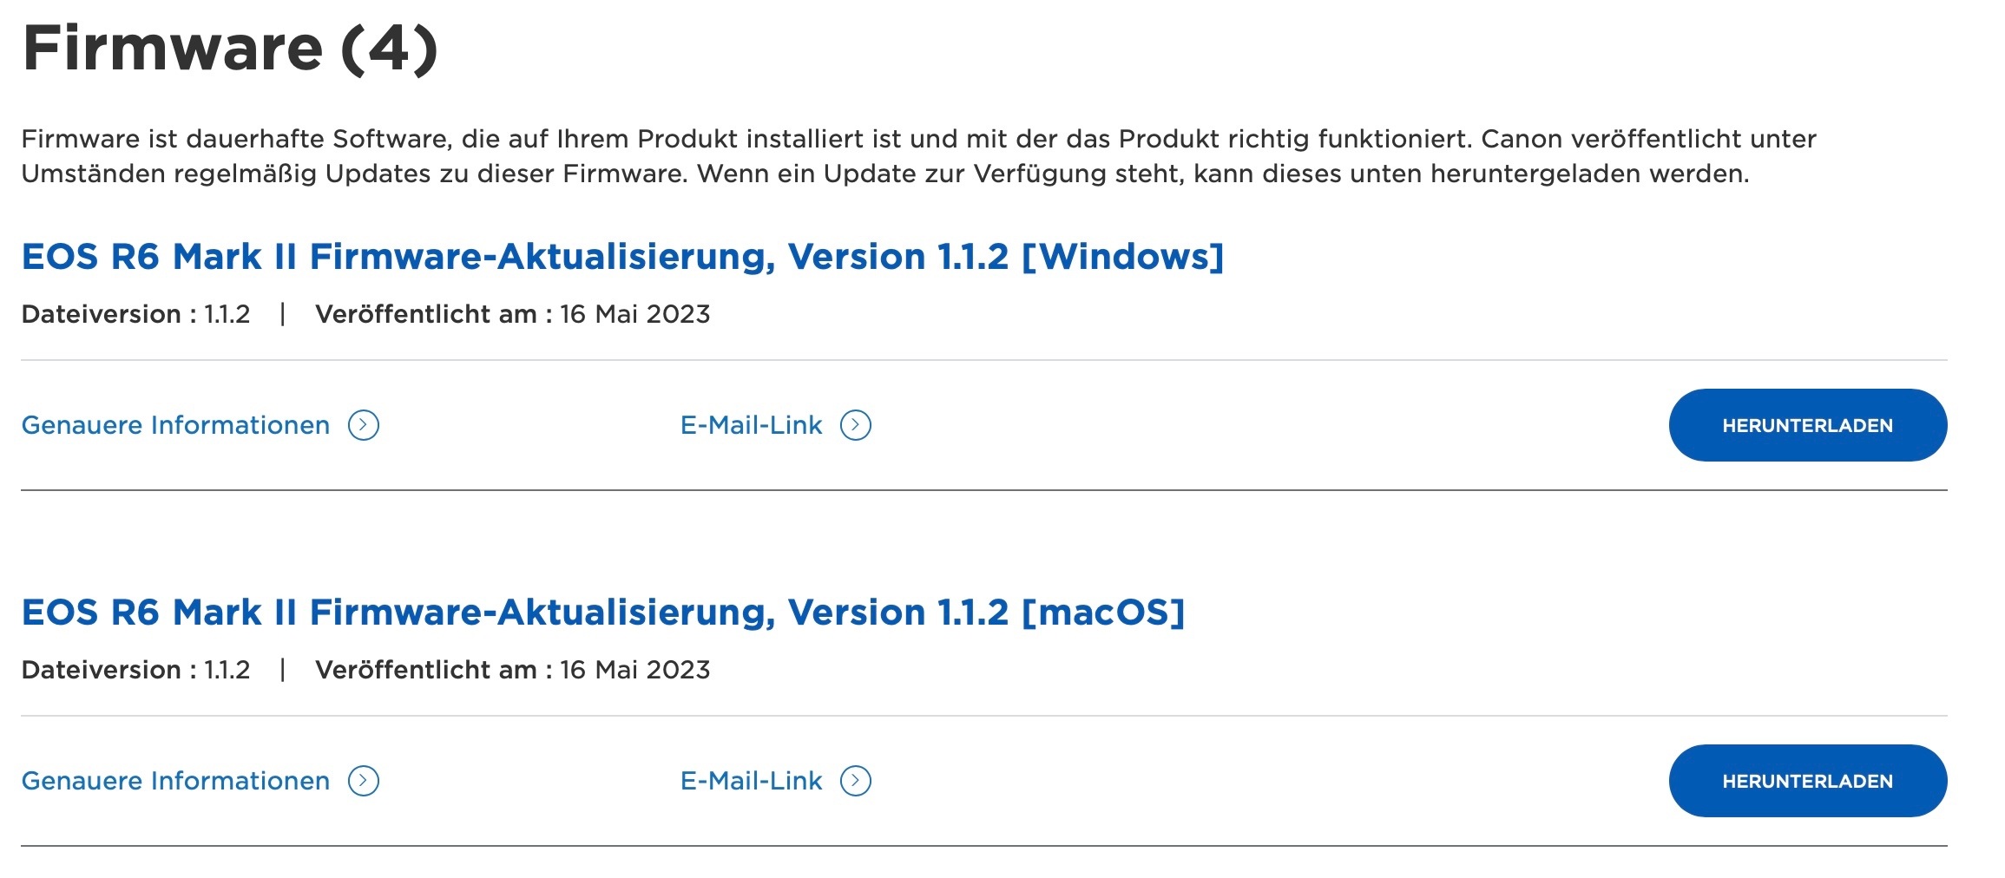Click arrow icon beside Windows Genauere Informationen
2005x878 pixels.
coord(364,425)
